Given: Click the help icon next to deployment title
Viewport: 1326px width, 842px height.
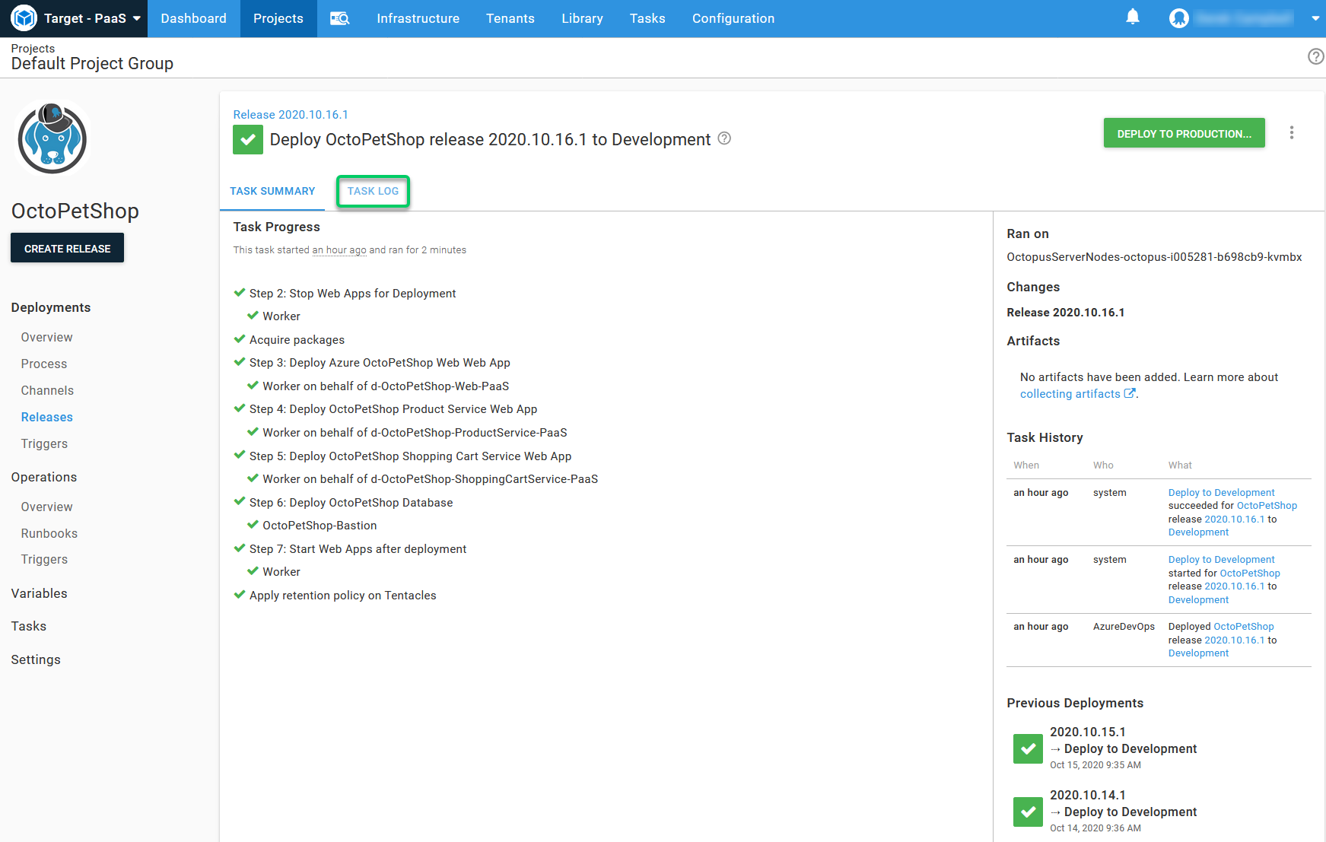Looking at the screenshot, I should 724,138.
